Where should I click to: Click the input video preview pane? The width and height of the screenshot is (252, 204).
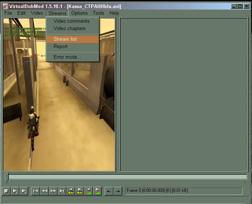tap(59, 95)
